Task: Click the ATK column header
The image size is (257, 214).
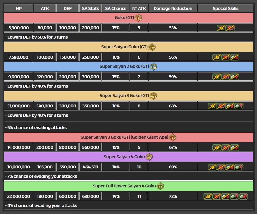Action: coord(45,8)
